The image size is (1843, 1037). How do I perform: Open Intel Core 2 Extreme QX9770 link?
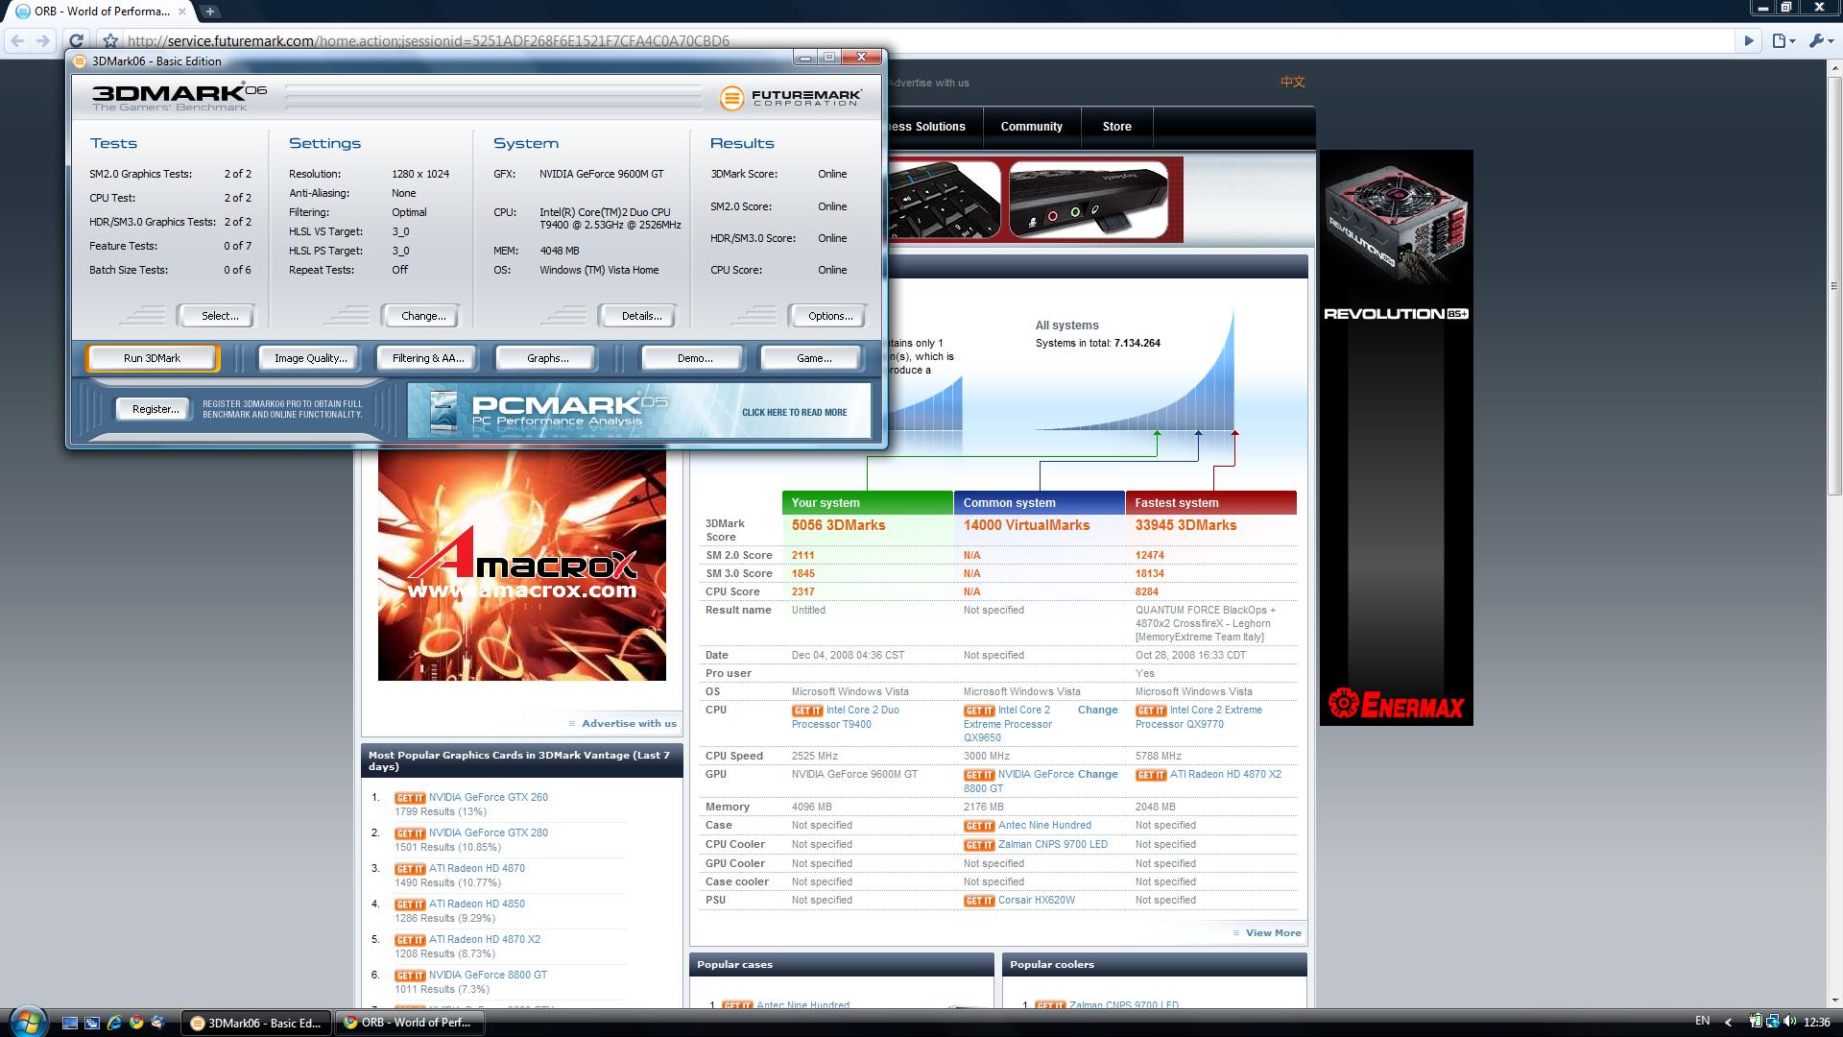(1199, 717)
